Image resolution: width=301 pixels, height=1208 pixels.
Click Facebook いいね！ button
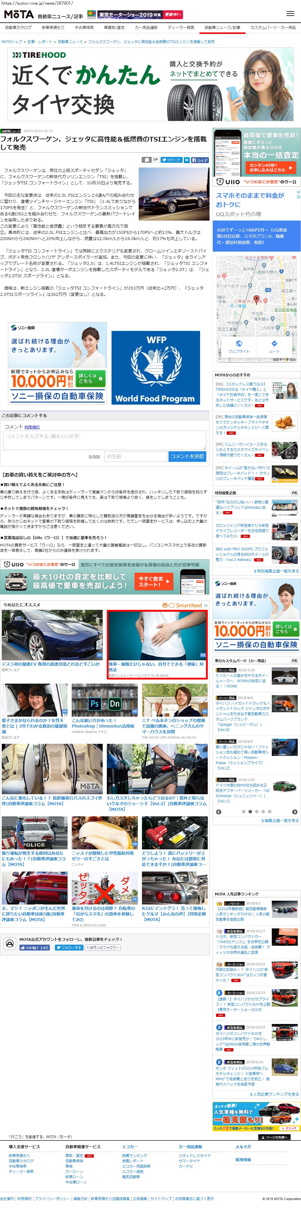pyautogui.click(x=34, y=947)
